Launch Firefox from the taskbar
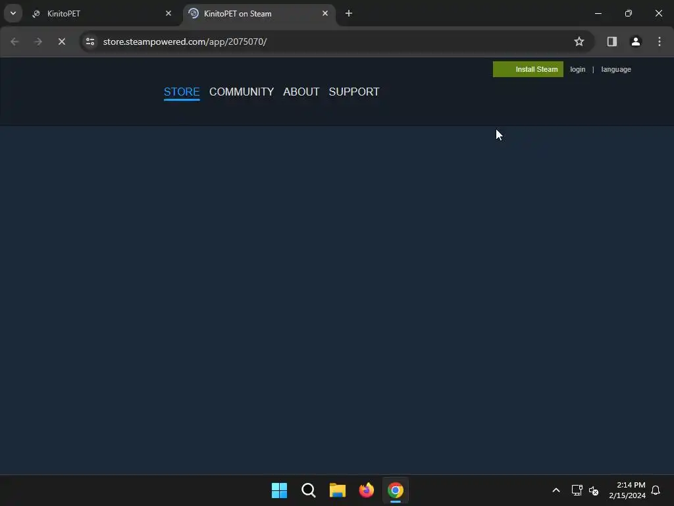Screen dimensions: 674x506 click(x=367, y=490)
